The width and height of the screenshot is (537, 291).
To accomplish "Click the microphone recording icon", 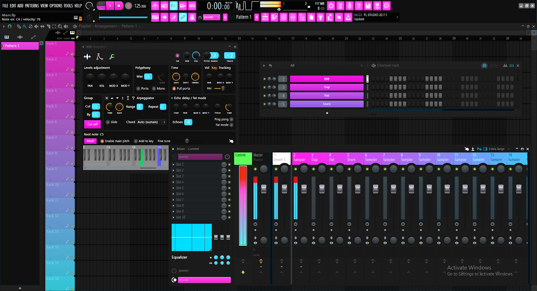I will (349, 6).
